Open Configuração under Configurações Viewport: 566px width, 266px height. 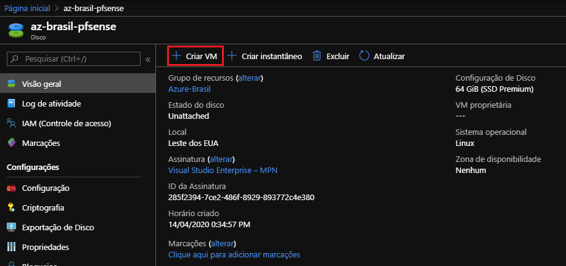(46, 188)
